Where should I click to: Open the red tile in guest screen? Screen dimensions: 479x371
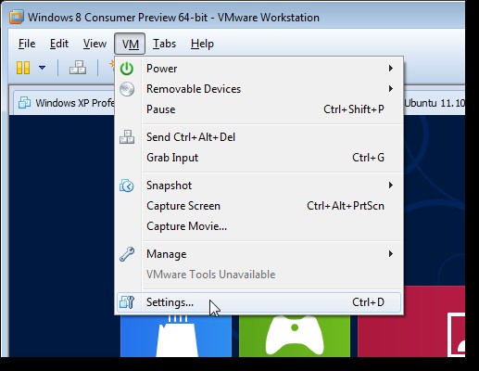coord(411,322)
